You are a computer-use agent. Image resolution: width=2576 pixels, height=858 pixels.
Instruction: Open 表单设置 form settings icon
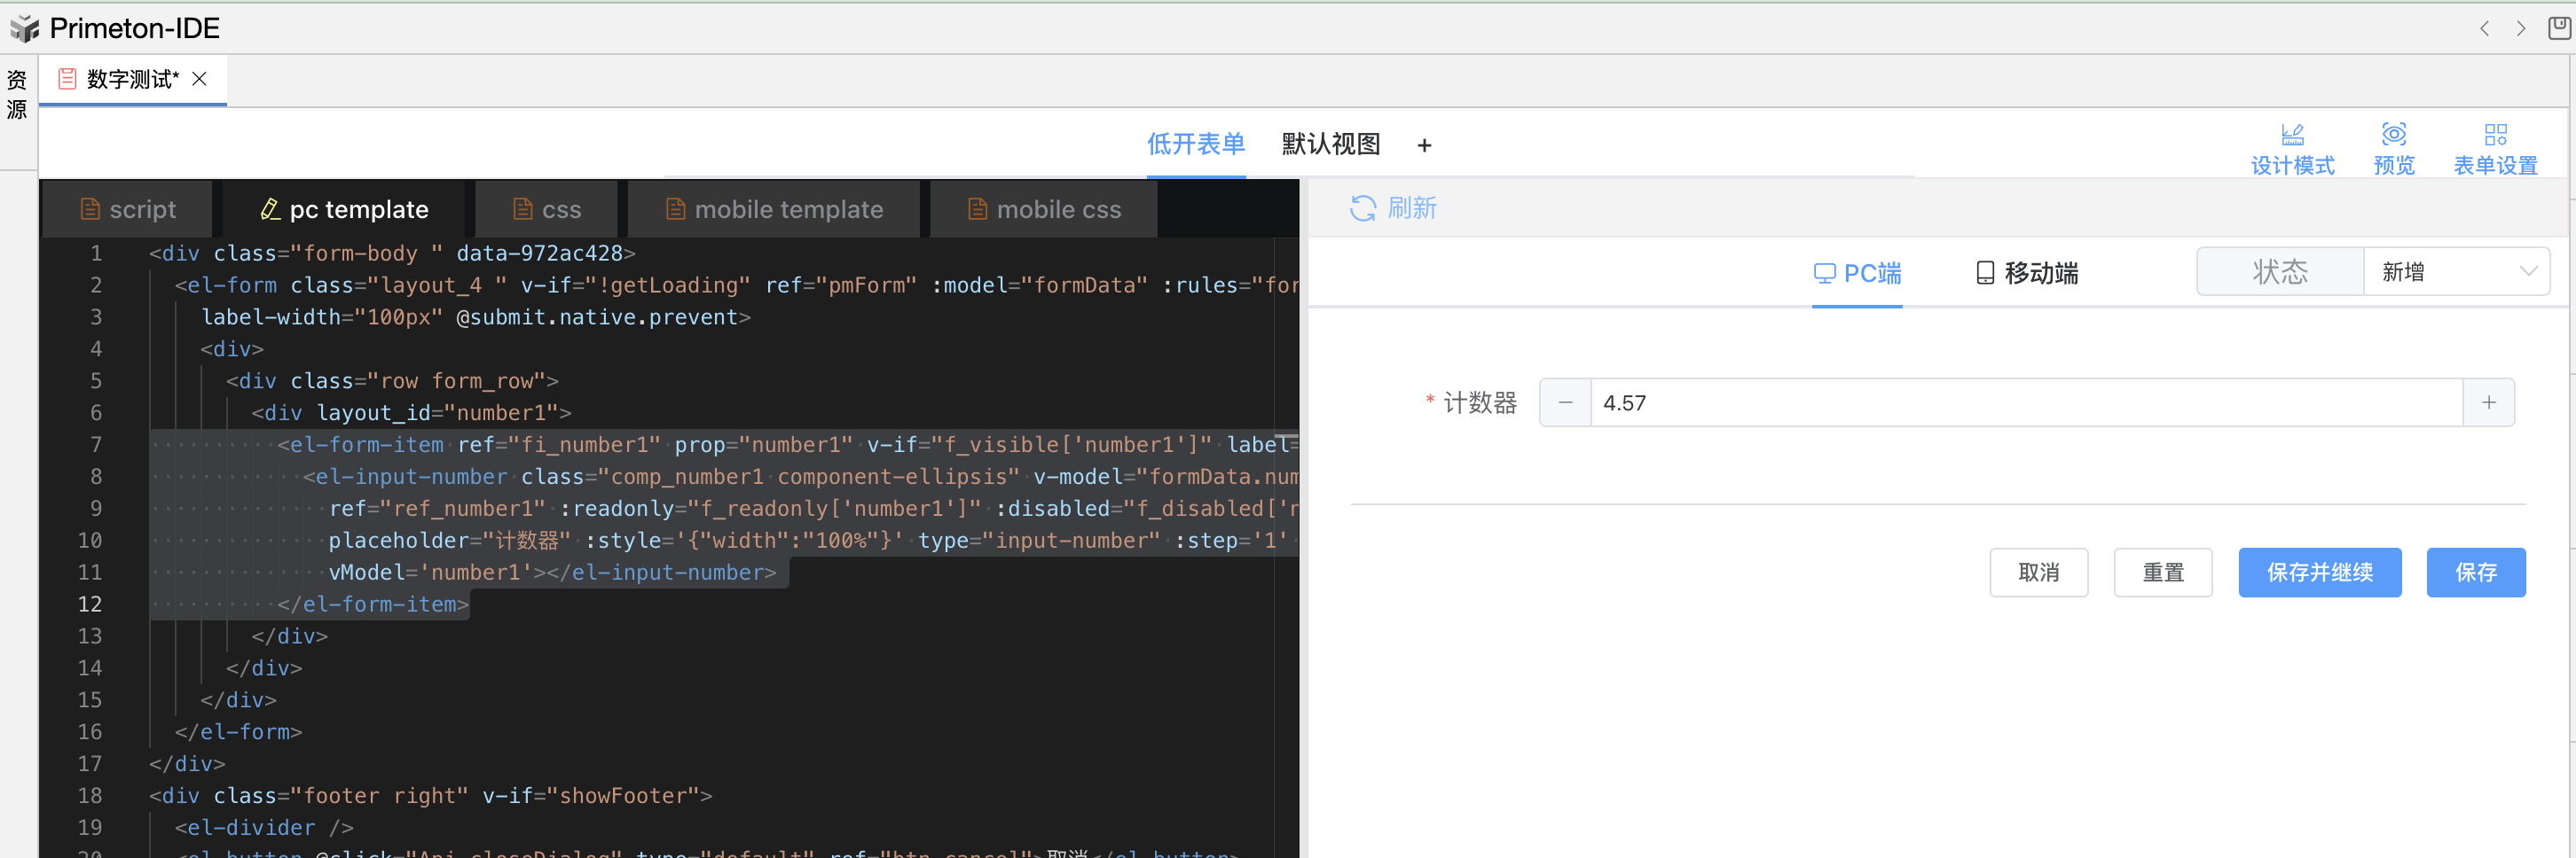[x=2494, y=136]
